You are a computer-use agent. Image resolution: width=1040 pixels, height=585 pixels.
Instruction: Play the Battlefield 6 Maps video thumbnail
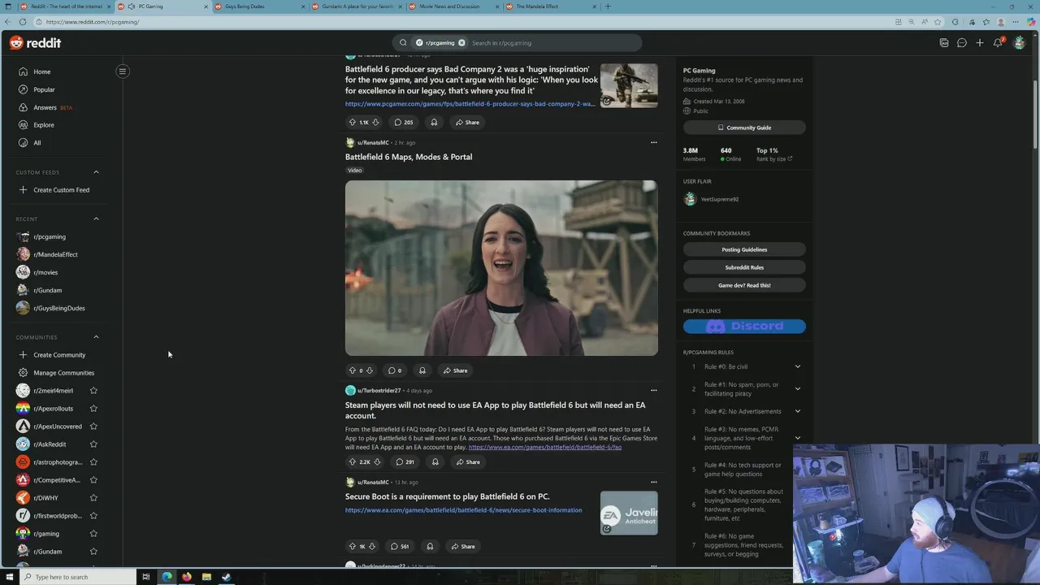(501, 268)
